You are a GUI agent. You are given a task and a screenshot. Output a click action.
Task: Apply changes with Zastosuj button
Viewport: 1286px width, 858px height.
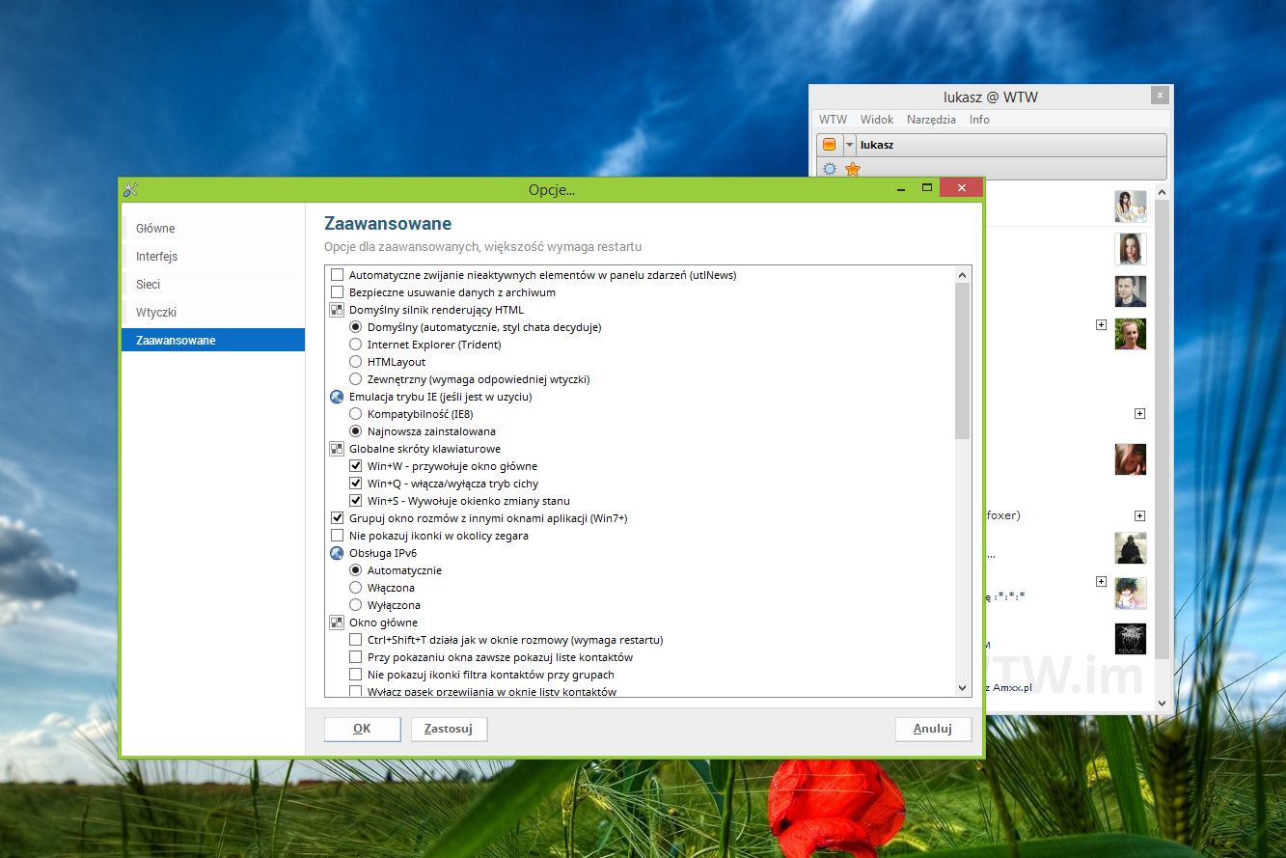[449, 729]
